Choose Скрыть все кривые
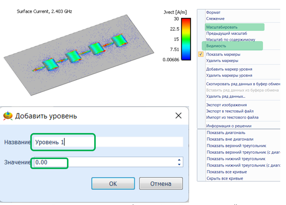This screenshot has width=286, height=205. [x=225, y=178]
